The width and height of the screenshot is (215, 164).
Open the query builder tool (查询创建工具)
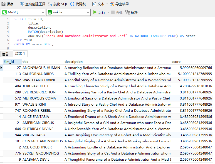click(x=32, y=4)
